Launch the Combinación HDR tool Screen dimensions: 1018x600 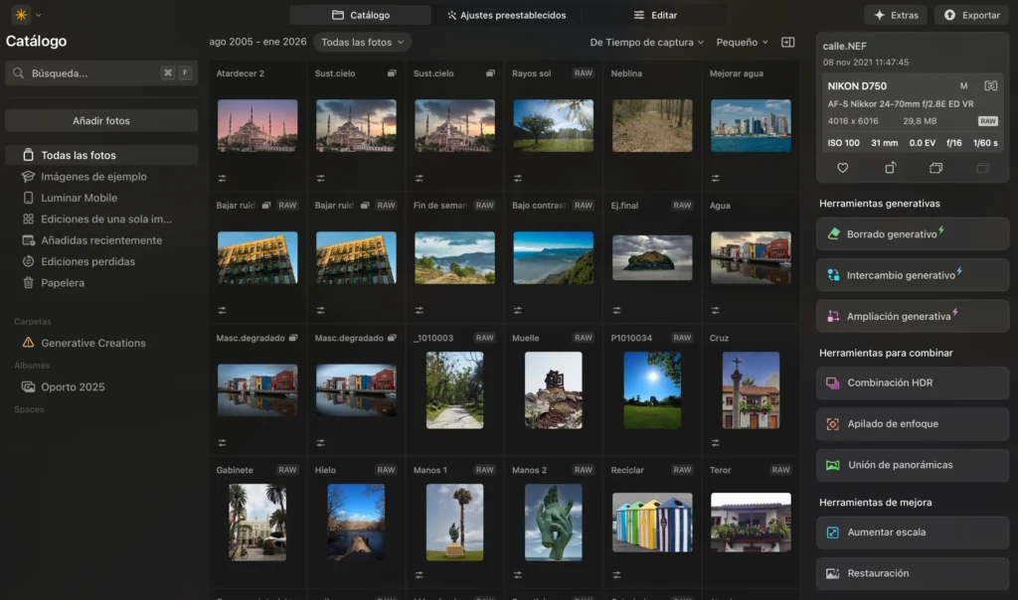point(913,382)
